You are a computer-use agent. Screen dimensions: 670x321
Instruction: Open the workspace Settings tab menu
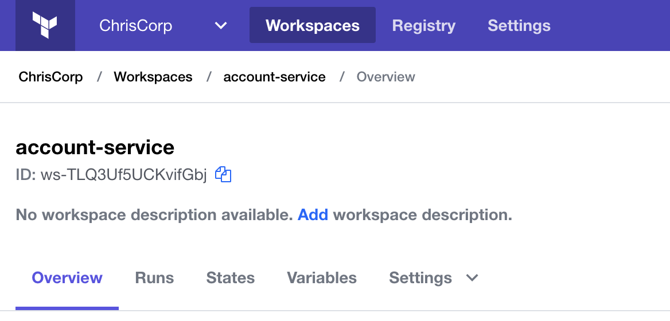(433, 278)
